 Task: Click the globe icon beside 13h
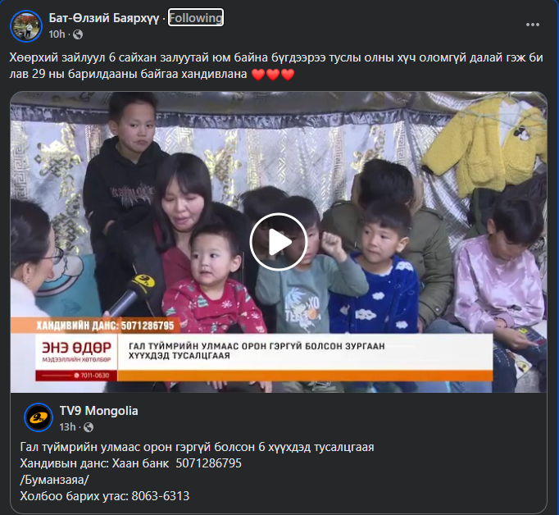[89, 427]
